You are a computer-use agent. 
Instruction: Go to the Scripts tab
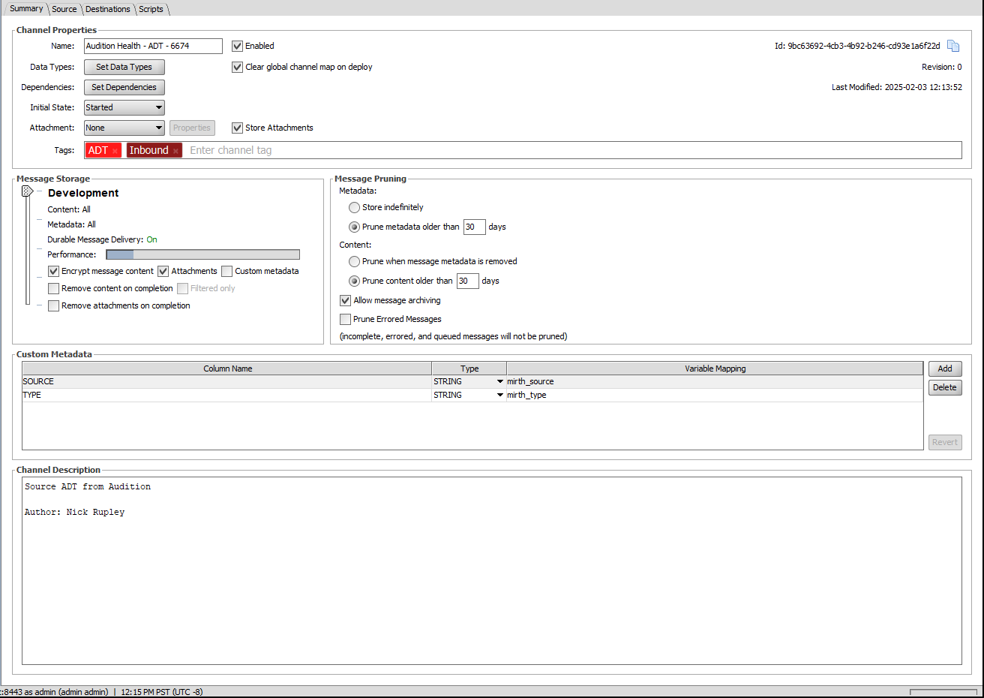tap(151, 9)
